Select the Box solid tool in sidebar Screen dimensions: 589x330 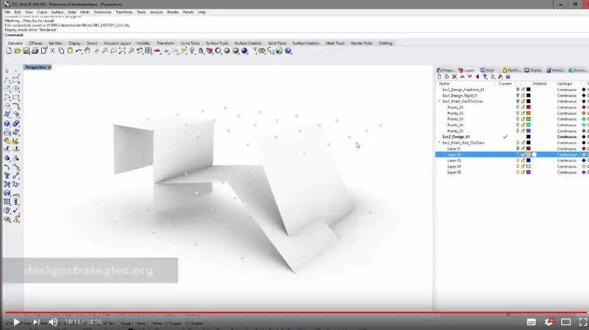[7, 124]
